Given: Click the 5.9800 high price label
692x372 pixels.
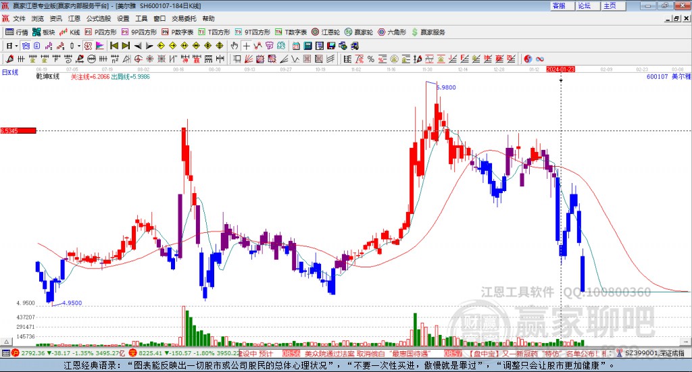Looking at the screenshot, I should click(x=446, y=87).
